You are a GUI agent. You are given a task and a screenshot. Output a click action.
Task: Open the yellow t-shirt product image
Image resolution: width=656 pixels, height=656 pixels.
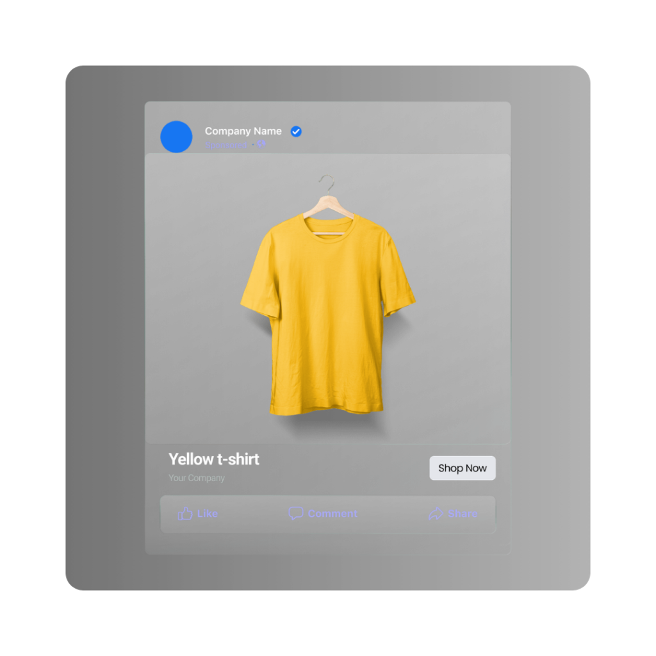(327, 320)
